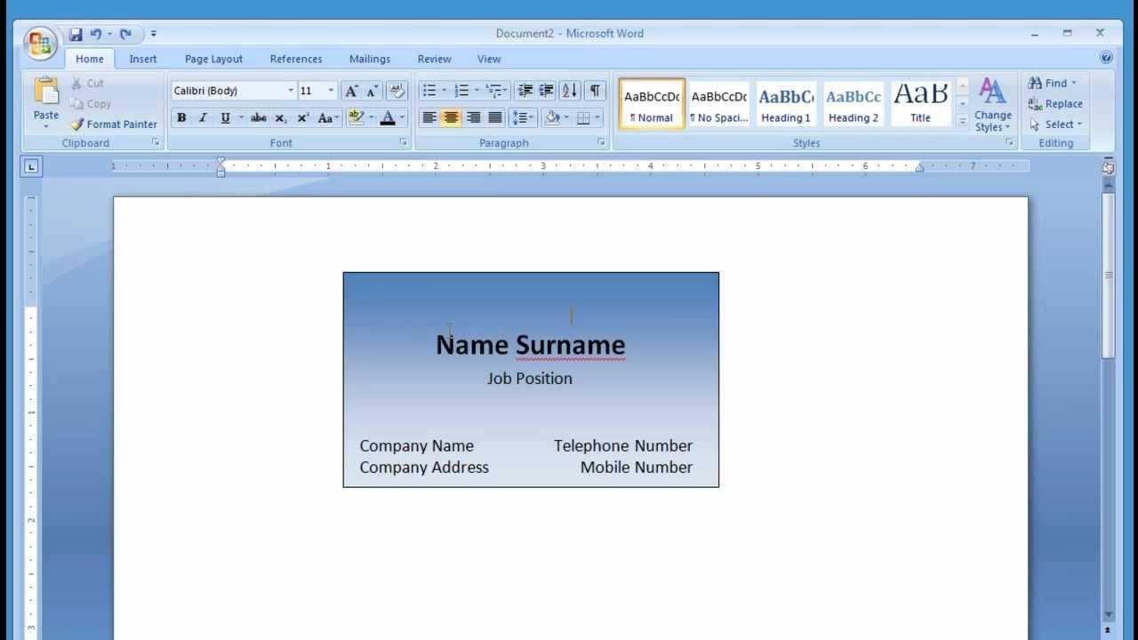
Task: Click the Replace button
Action: (1055, 104)
